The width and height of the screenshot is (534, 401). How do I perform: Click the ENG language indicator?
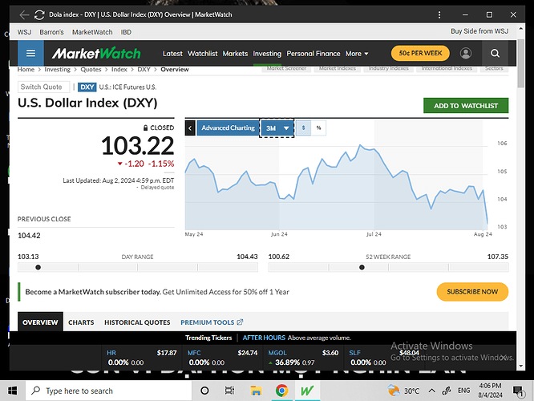[x=464, y=391]
